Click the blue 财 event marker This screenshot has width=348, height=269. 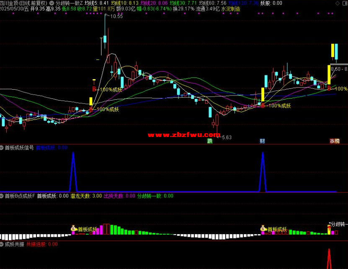(x=262, y=141)
